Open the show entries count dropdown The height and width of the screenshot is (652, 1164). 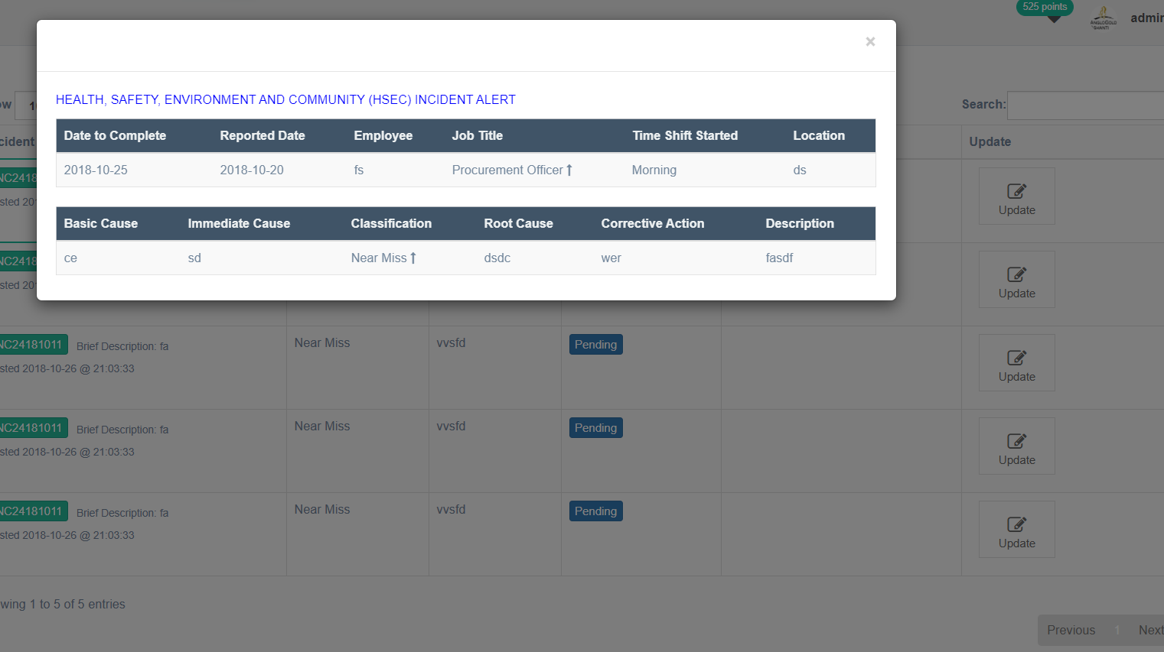pos(26,105)
